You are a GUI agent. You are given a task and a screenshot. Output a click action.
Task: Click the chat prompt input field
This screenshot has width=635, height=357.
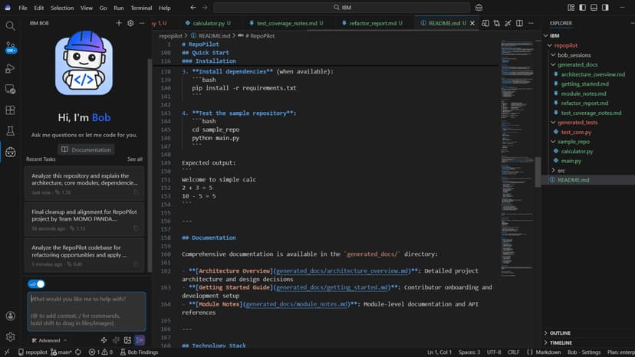(86, 311)
